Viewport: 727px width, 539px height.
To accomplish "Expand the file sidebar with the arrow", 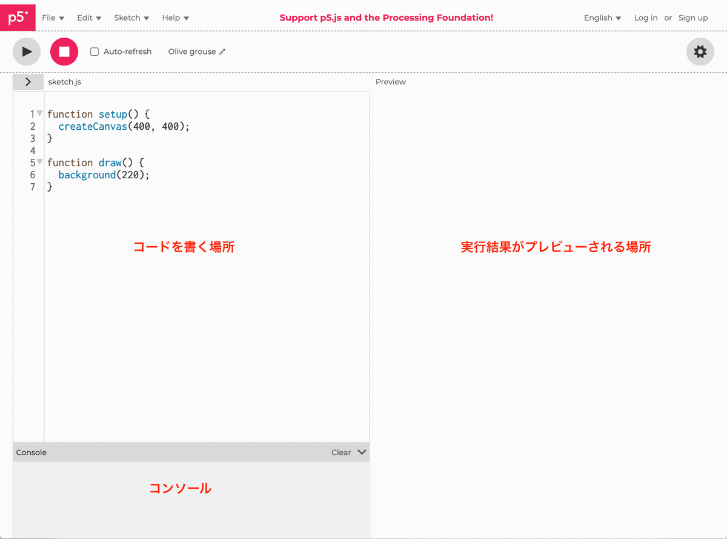I will pos(28,81).
